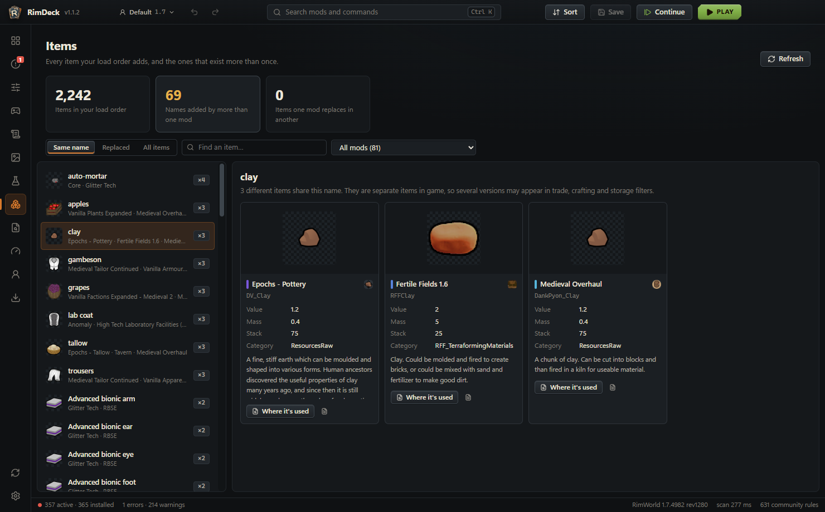Open the issues icon with red badge
The image size is (825, 512).
pos(16,64)
